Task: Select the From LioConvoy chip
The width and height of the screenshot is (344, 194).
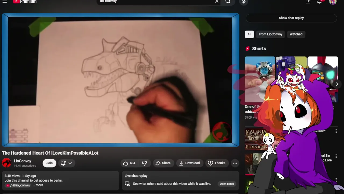Action: click(x=270, y=34)
